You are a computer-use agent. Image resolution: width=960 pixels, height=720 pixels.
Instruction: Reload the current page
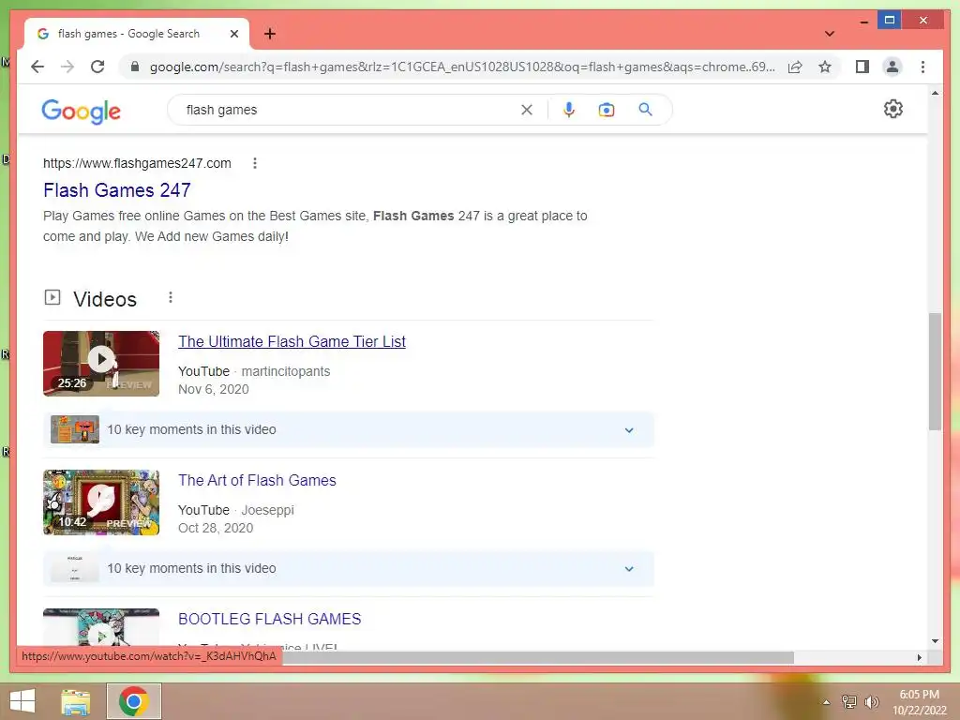[x=97, y=67]
